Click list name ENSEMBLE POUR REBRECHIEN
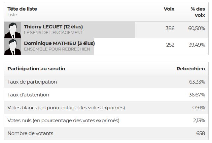 point(57,49)
